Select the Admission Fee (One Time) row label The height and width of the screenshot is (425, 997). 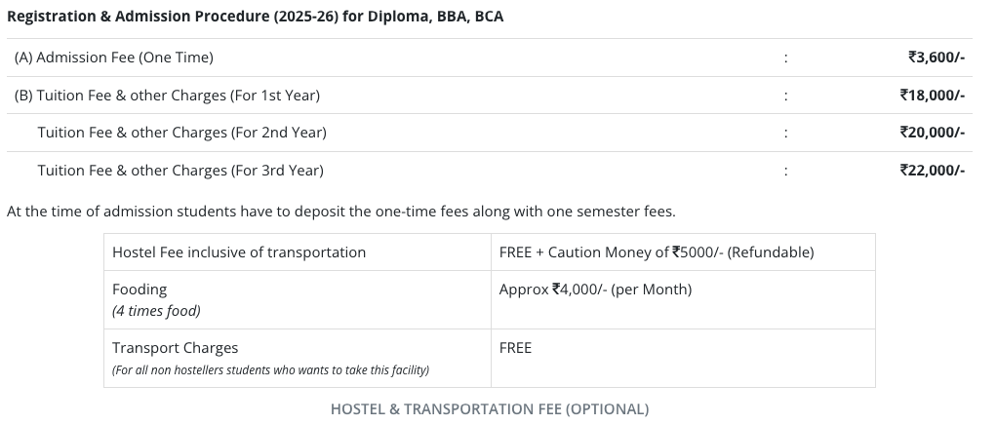coord(114,58)
